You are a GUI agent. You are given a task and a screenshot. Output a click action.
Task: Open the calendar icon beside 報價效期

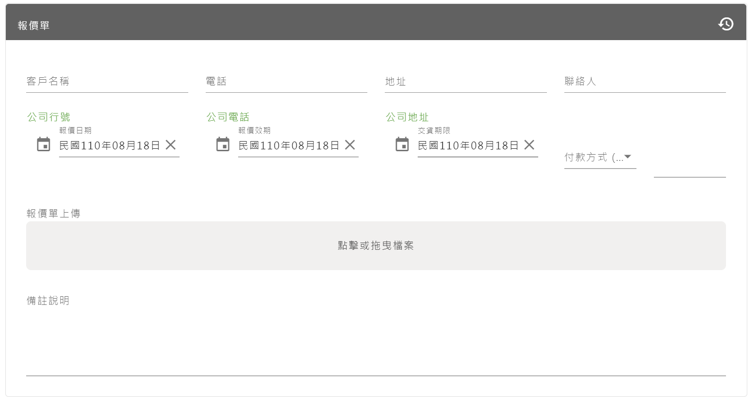[223, 144]
